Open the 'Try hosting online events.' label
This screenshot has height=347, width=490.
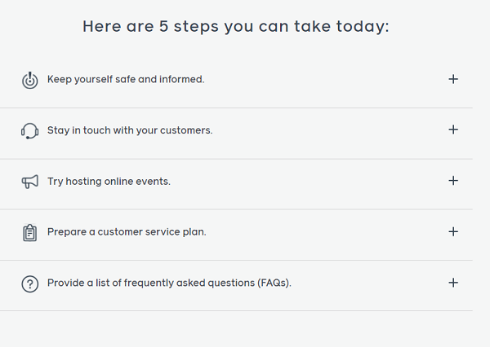[x=109, y=182]
